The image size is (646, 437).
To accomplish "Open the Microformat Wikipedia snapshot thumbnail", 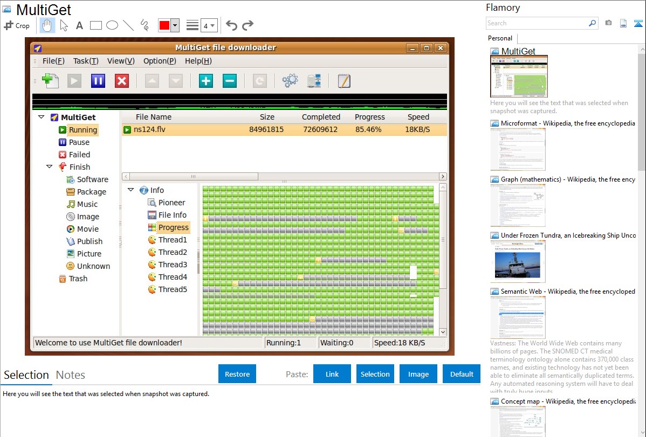I will click(518, 149).
